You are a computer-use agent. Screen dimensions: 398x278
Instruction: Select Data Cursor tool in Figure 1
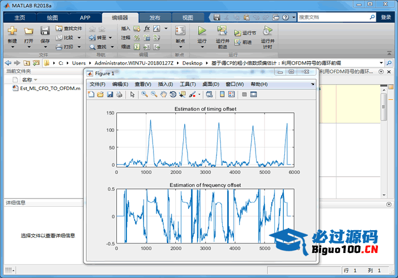click(182, 95)
